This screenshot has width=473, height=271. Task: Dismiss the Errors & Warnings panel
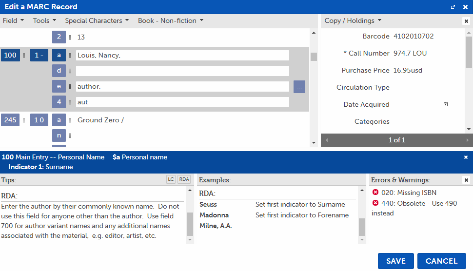click(466, 180)
